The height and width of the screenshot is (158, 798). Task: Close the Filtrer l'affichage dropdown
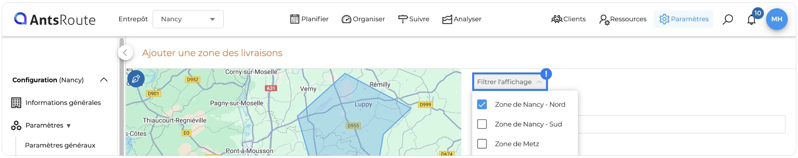[x=510, y=82]
